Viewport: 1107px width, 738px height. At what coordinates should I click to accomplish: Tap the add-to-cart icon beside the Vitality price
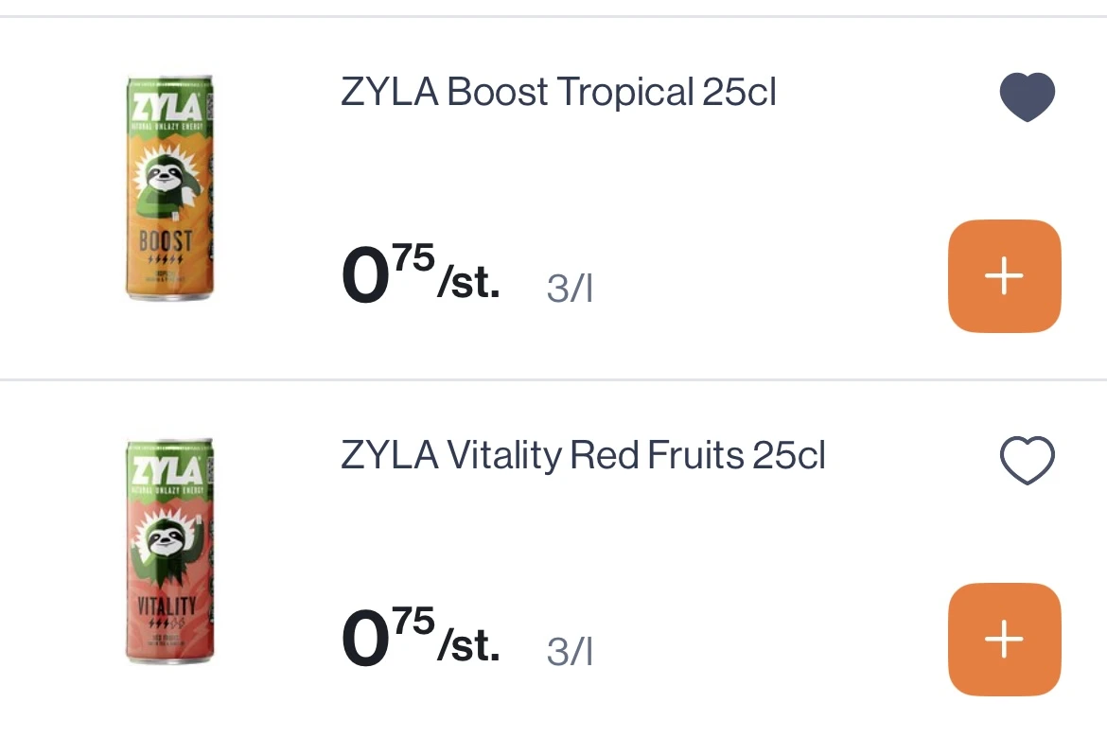click(1004, 639)
